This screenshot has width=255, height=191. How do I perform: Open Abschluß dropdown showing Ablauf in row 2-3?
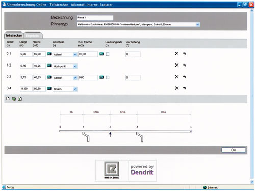click(75, 78)
